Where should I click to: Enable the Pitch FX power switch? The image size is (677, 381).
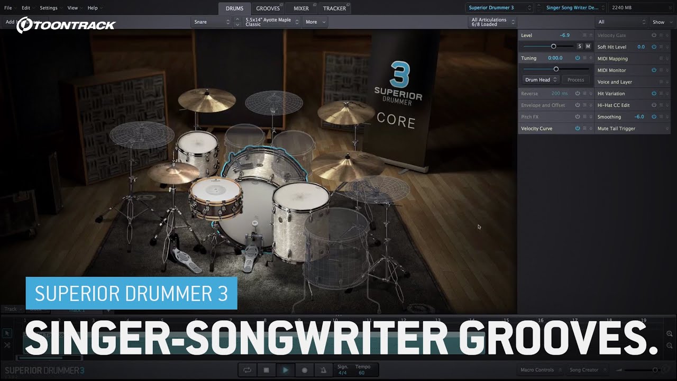tap(578, 117)
